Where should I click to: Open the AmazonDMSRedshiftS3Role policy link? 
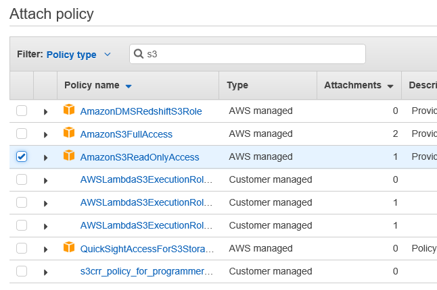tap(141, 111)
